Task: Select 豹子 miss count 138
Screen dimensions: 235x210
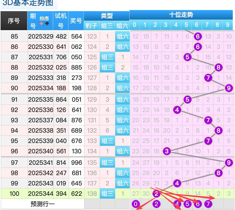Action: coord(92,194)
